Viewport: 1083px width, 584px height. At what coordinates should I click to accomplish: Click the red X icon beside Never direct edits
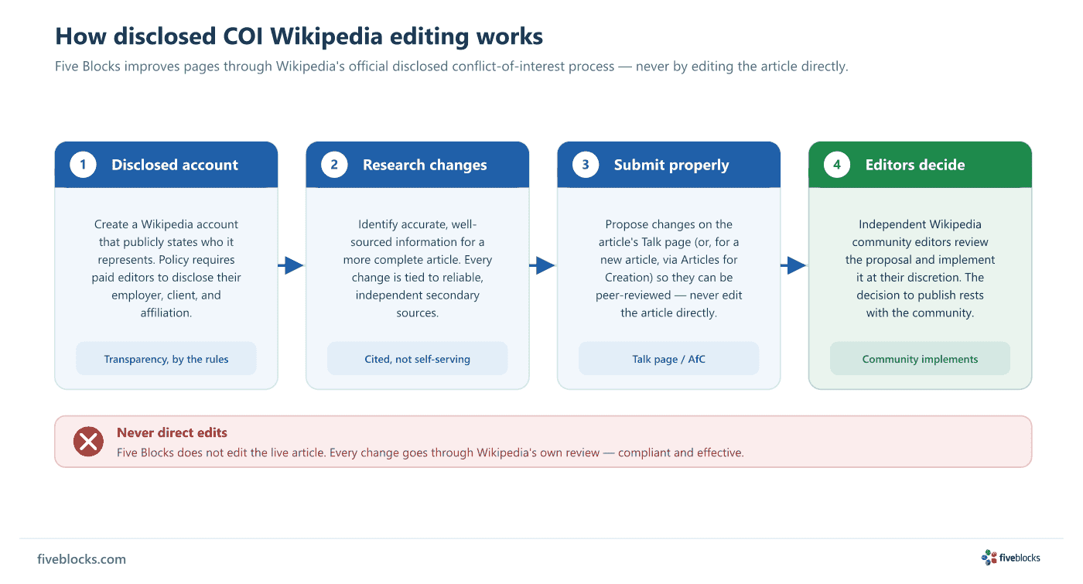click(x=88, y=442)
